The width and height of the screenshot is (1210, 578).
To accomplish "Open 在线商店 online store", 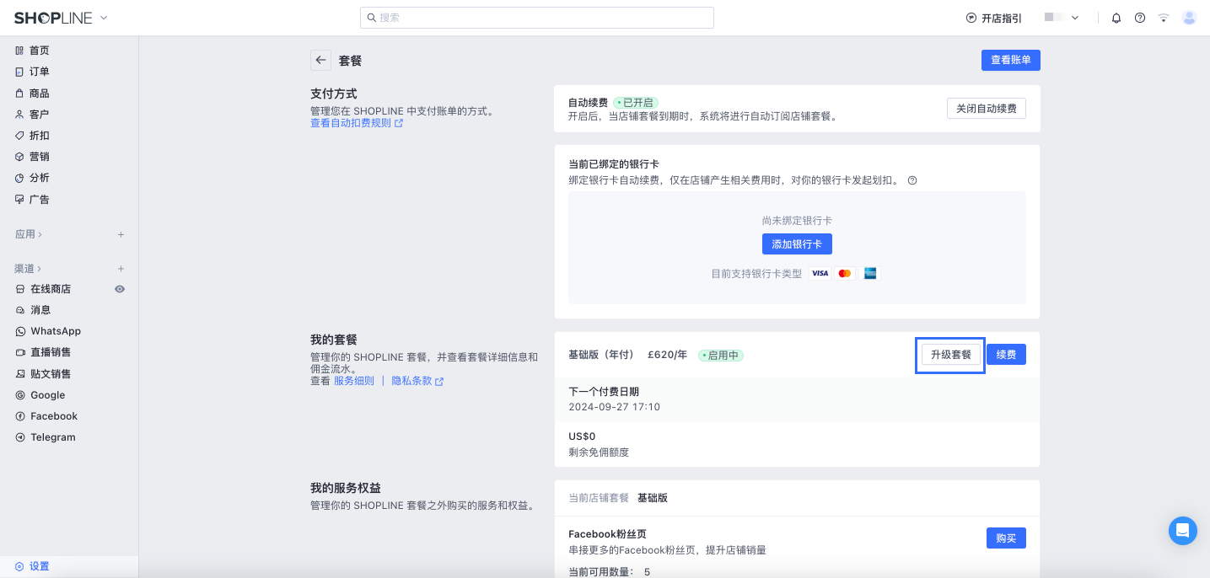I will [x=51, y=289].
